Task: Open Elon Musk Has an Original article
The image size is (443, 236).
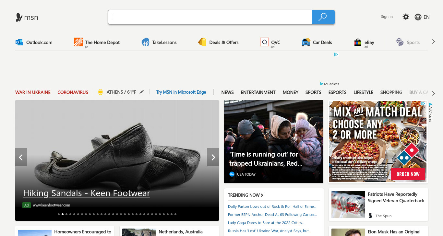Action: coord(394,232)
